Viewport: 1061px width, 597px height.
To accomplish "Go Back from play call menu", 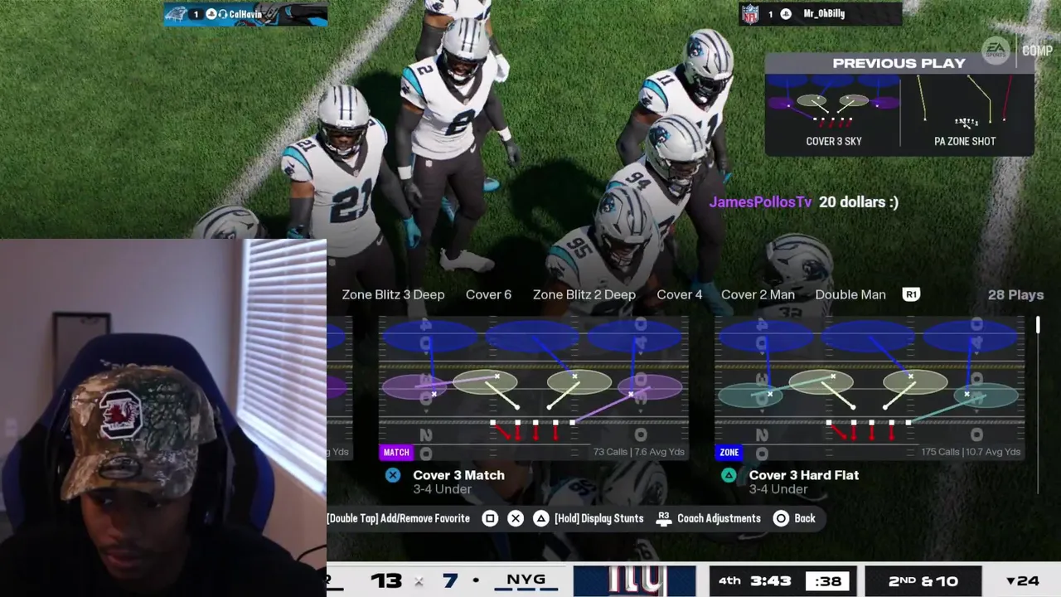I will coord(805,518).
